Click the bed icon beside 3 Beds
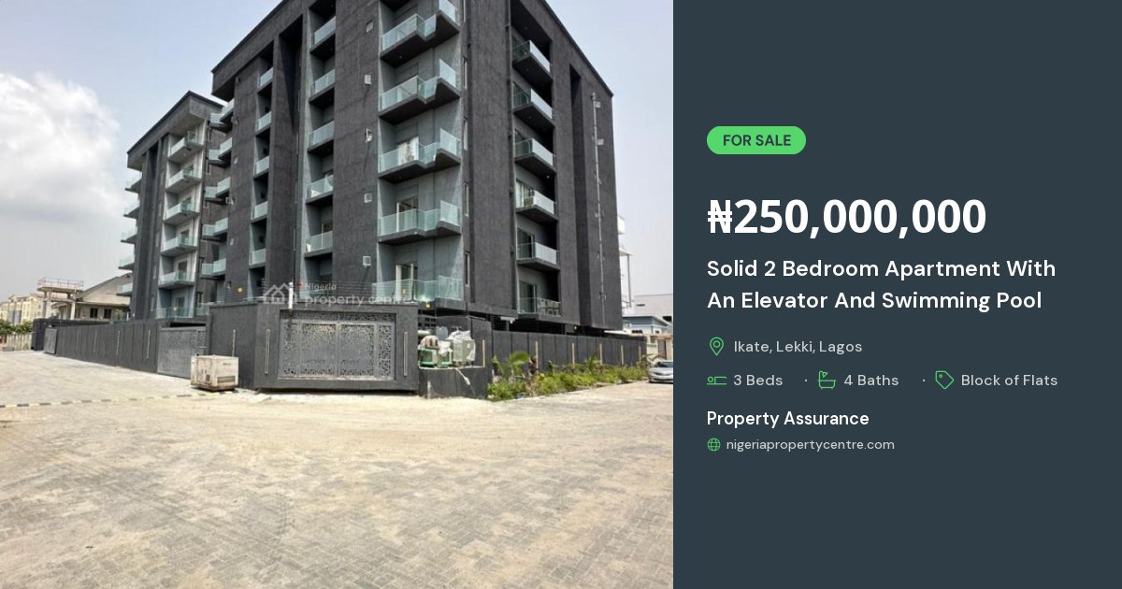This screenshot has width=1122, height=589. tap(716, 381)
